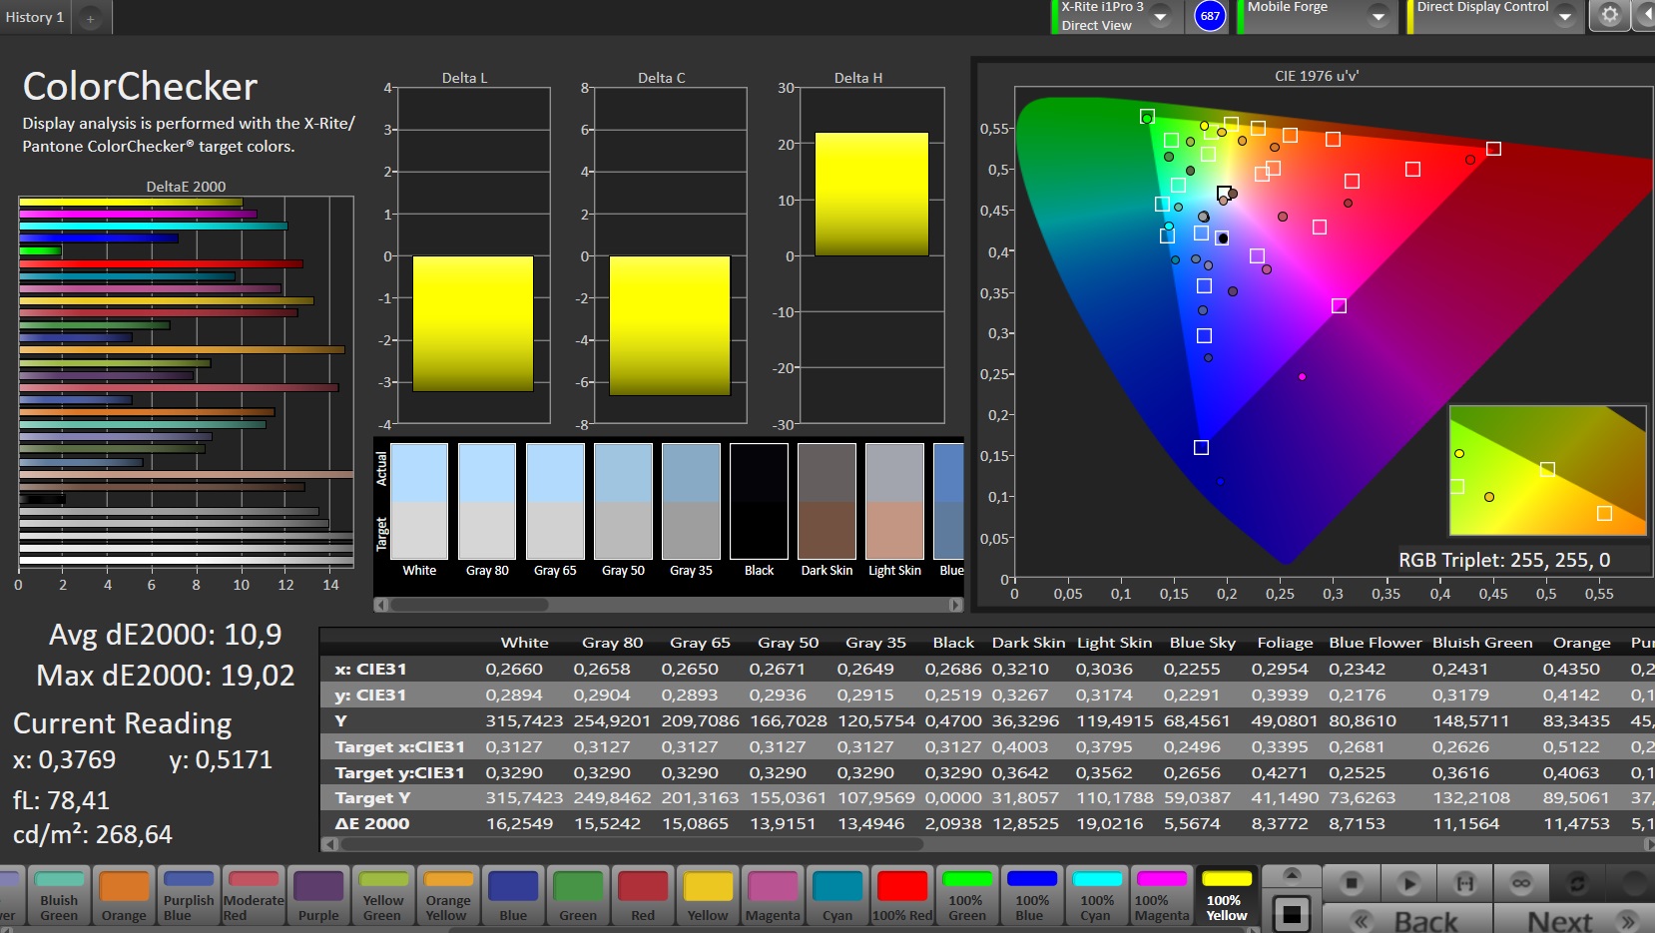Open the Mobile Forge source dropdown

pyautogui.click(x=1378, y=17)
